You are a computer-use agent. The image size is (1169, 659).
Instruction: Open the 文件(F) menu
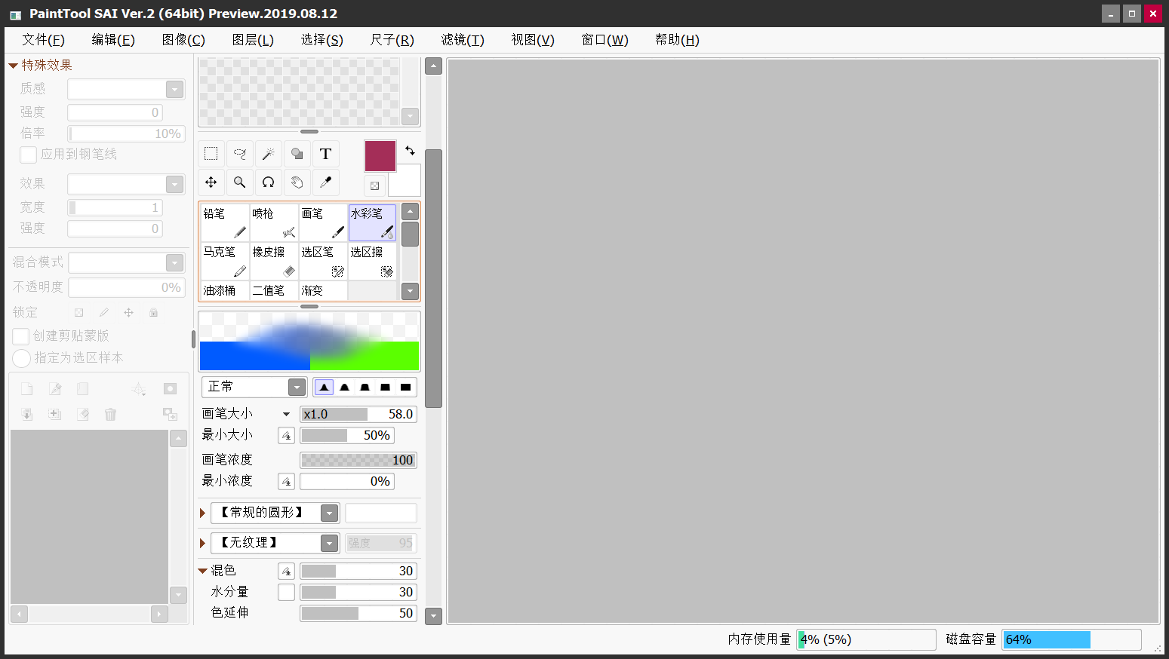point(43,40)
